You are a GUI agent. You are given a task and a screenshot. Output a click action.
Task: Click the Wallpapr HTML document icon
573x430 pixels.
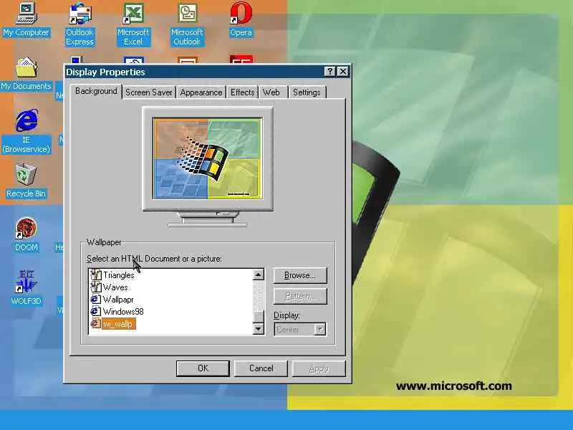tap(95, 300)
